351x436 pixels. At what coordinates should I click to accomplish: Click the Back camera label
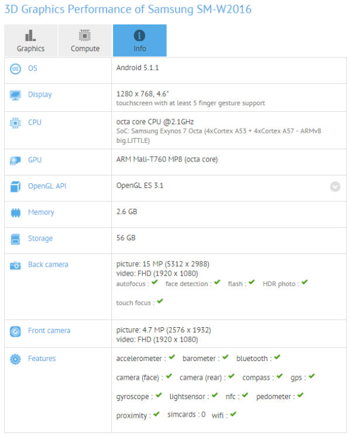point(48,265)
